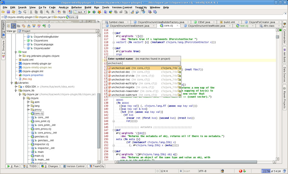Collapse the clojure_lib library node
Screen dimensions: 288x174
pyautogui.click(x=16, y=91)
